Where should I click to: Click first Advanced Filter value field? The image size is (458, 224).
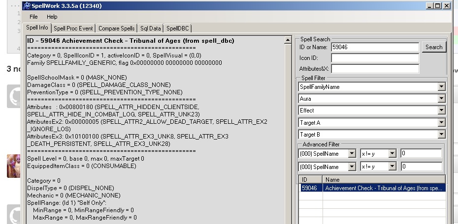click(421, 153)
